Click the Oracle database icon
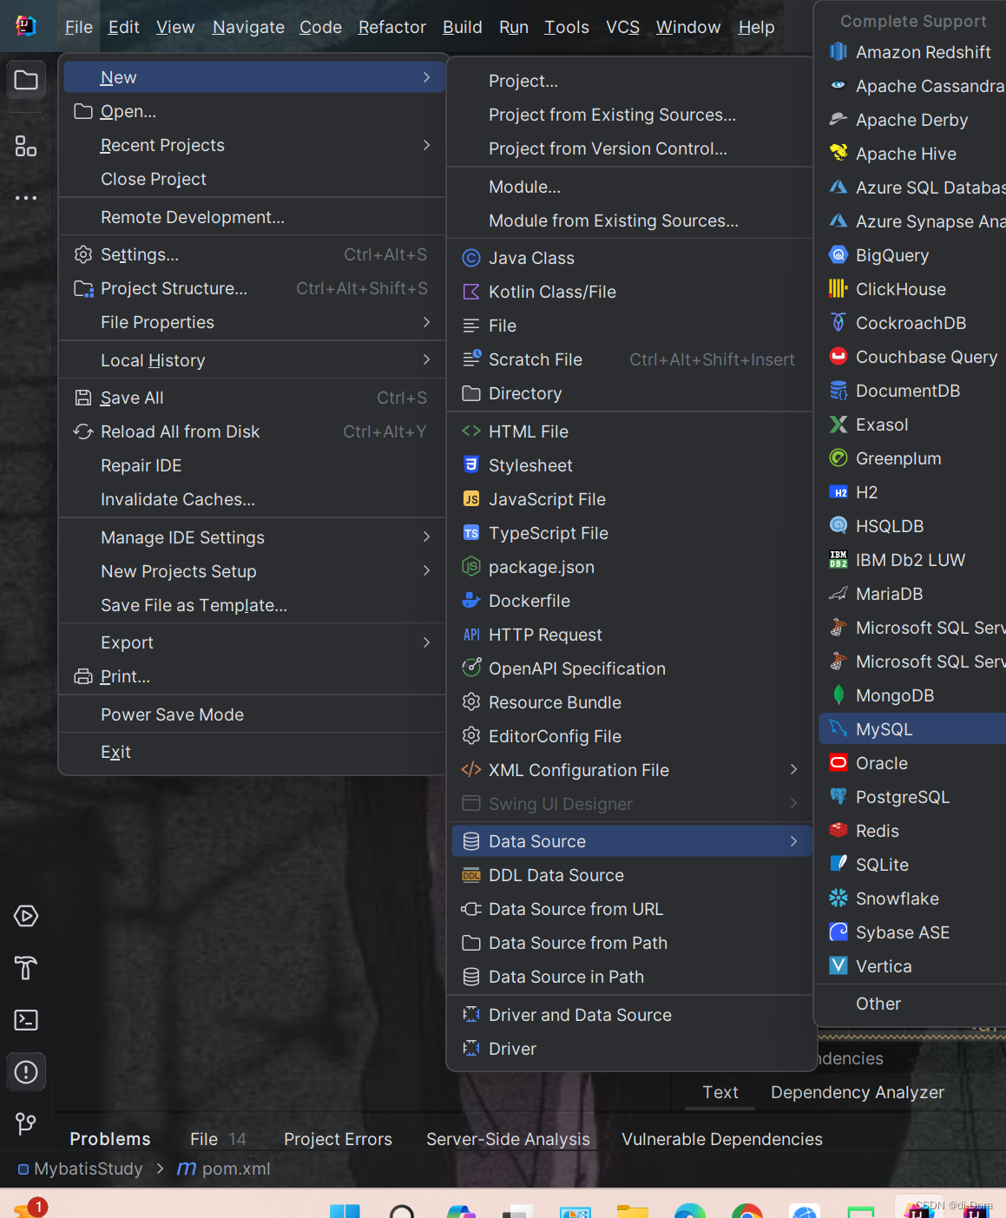The image size is (1006, 1218). (x=838, y=763)
